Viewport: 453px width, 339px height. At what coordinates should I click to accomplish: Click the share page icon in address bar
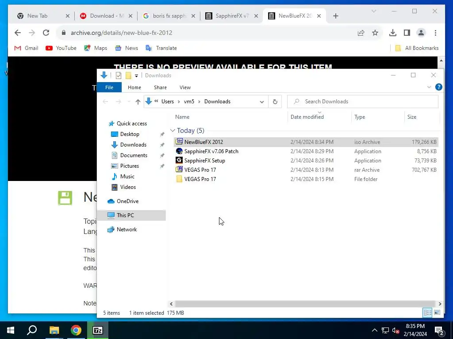coord(361,33)
